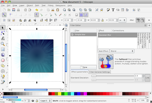Viewport: 152px width, 103px height.
Task: Click the New filter button
Action: (x=83, y=67)
